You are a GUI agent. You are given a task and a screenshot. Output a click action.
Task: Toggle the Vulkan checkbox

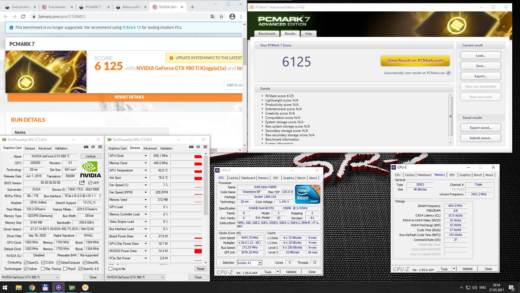[26, 269]
